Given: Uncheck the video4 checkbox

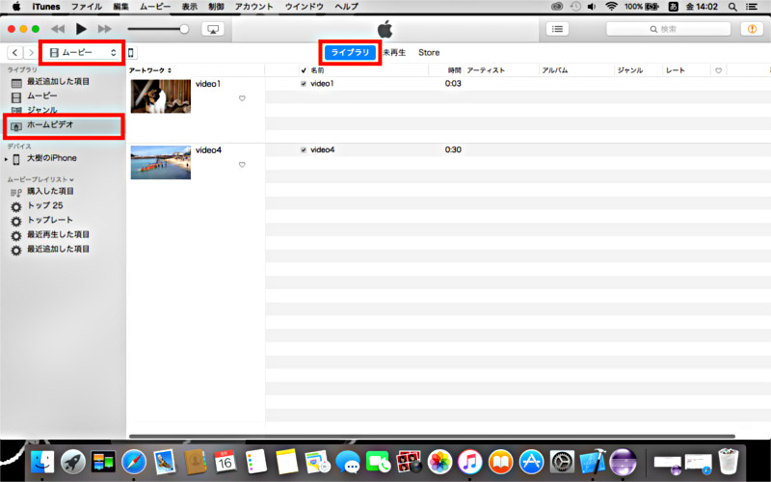Looking at the screenshot, I should (x=304, y=150).
